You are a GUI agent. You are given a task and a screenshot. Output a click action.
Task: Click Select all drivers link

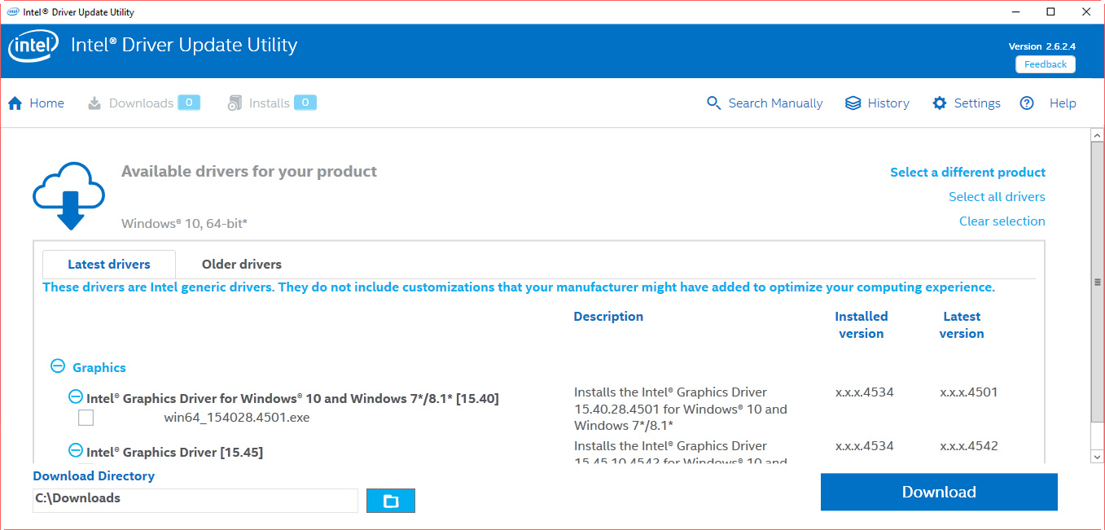point(997,197)
